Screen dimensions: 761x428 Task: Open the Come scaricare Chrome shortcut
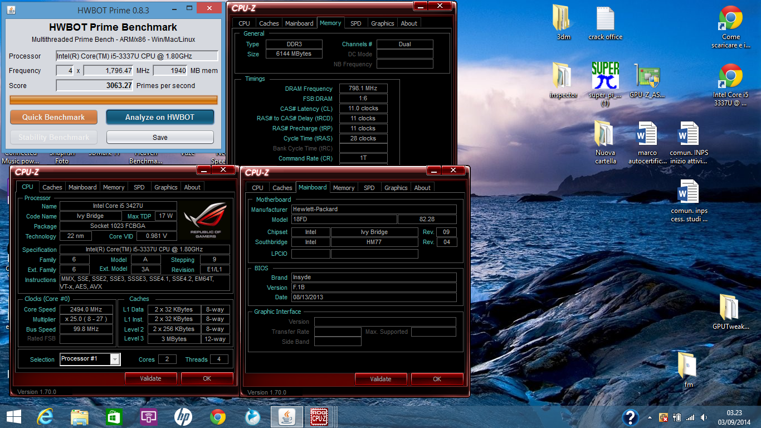click(x=730, y=27)
